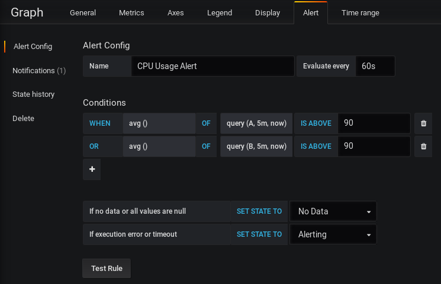The height and width of the screenshot is (284, 441).
Task: Select the Delete alert option in sidebar
Action: point(23,119)
